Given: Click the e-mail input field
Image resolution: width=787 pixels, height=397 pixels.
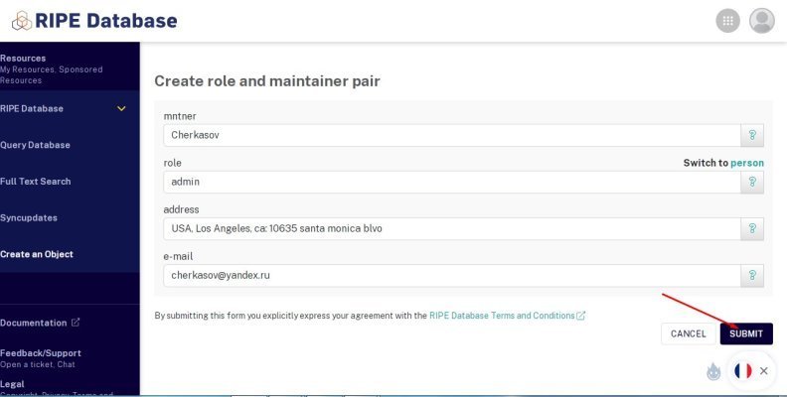Looking at the screenshot, I should pos(452,275).
